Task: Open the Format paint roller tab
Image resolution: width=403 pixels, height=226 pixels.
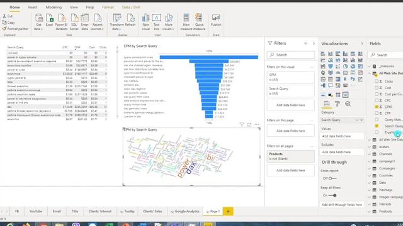Action: pyautogui.click(x=338, y=104)
